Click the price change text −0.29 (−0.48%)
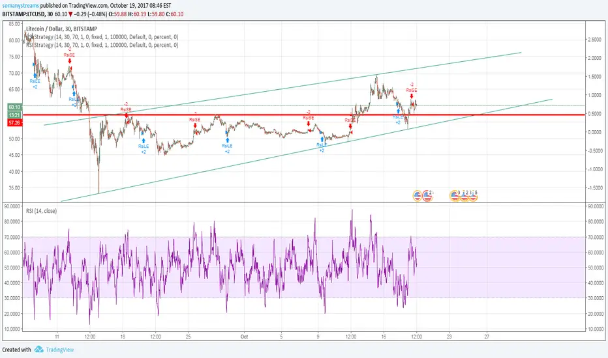 click(90, 14)
